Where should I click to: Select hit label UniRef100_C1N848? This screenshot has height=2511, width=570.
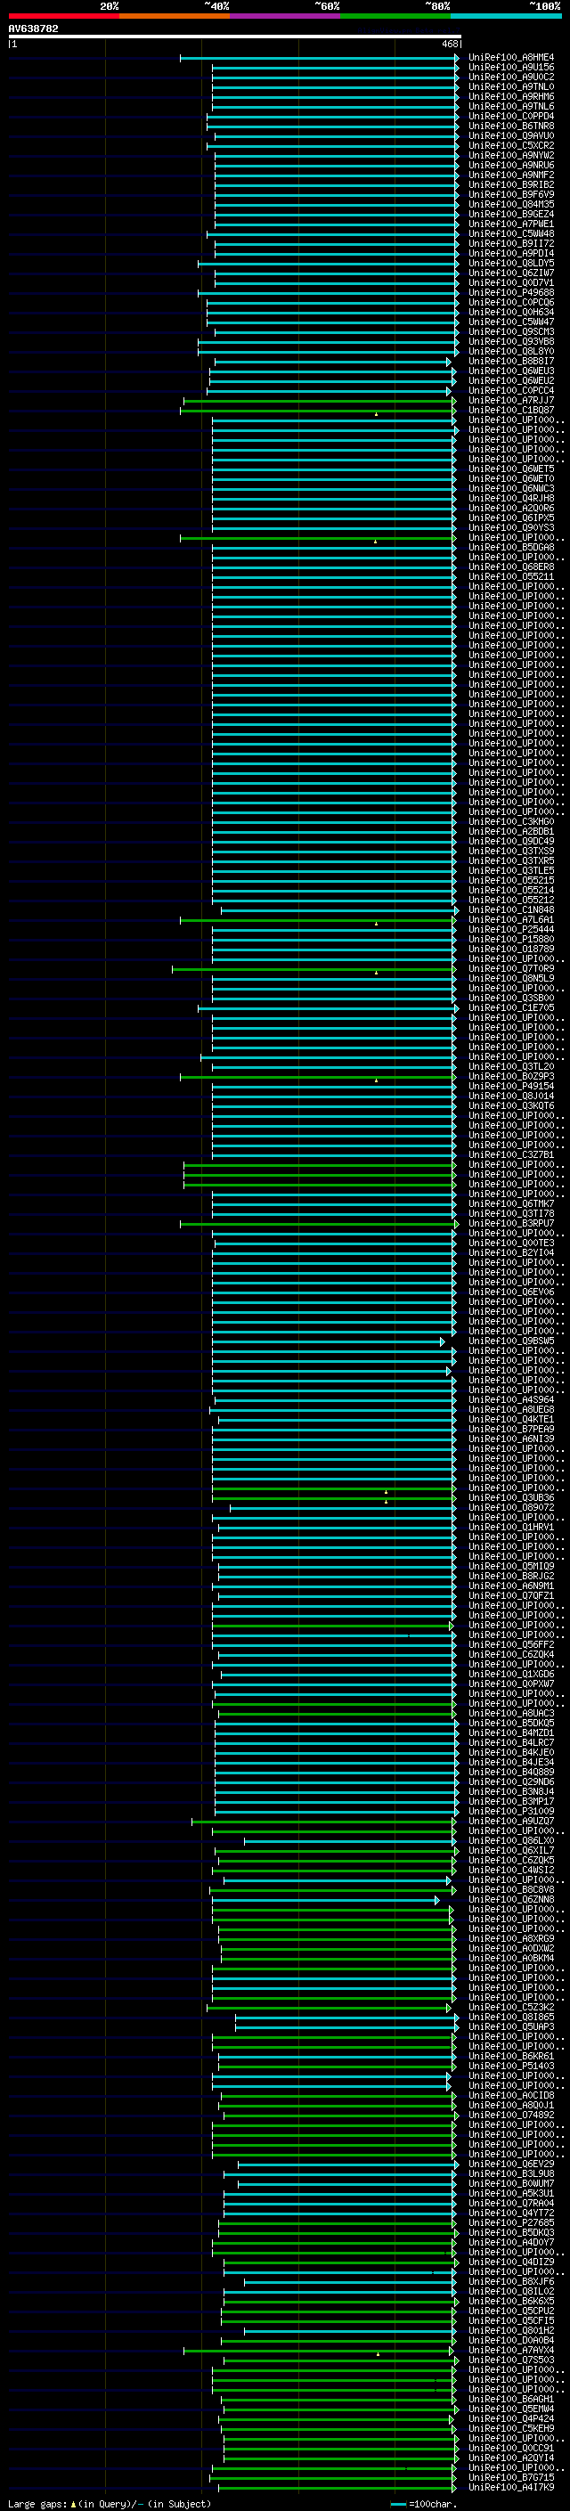coord(510,910)
